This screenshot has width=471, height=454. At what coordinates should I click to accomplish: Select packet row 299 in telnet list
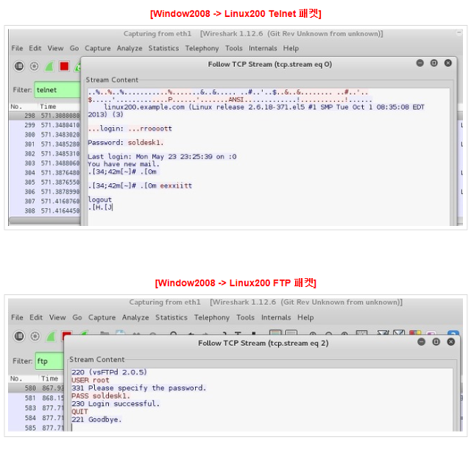(45, 125)
